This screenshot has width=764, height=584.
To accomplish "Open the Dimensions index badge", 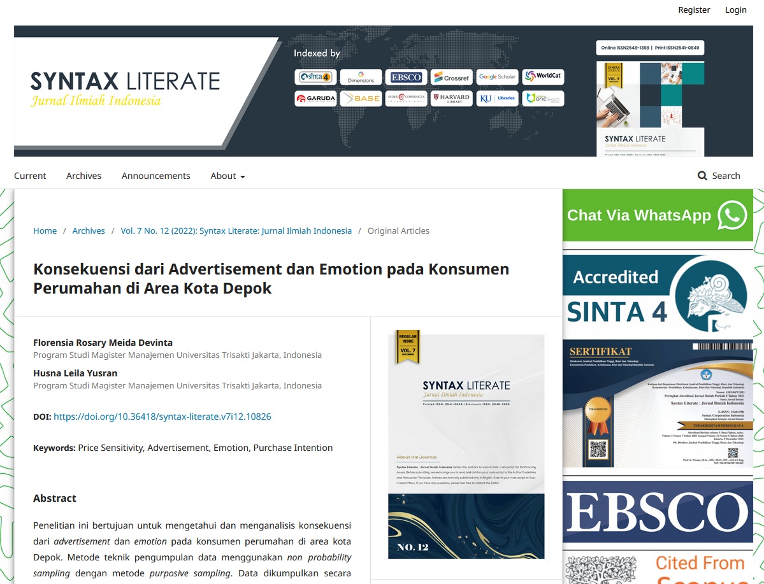I will 361,77.
